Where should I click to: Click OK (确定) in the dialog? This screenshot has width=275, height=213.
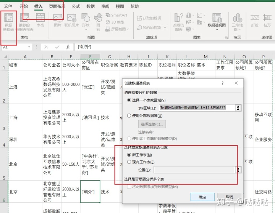(x=202, y=197)
